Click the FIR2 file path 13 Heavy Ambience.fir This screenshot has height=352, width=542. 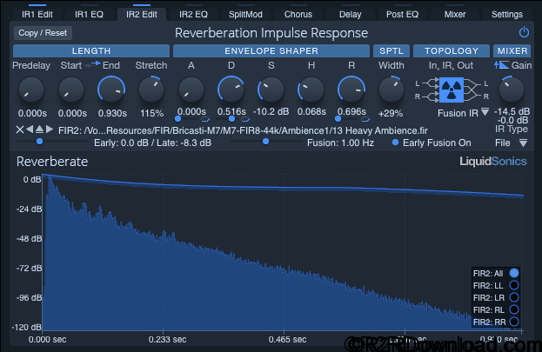(243, 130)
